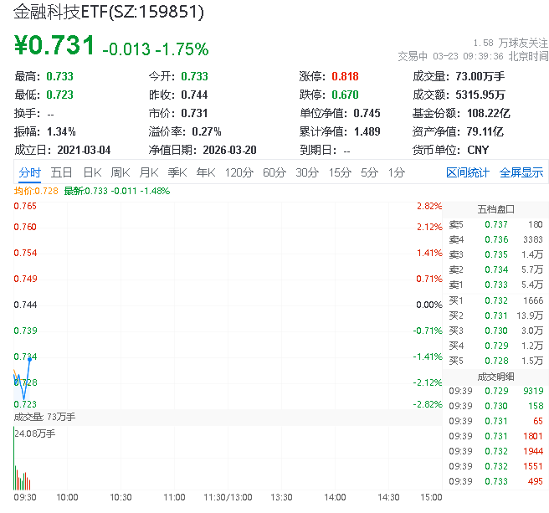Viewport: 549px width, 513px height.
Task: Select the 5分 chart tab
Action: coord(369,172)
